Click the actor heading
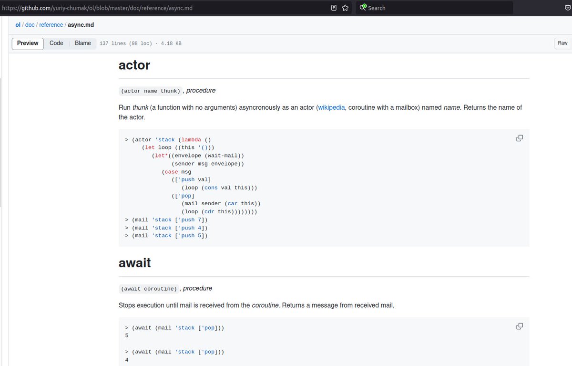 click(134, 65)
